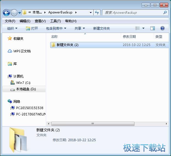Click the change view icon
Image resolution: width=171 pixels, height=156 pixels.
(x=138, y=28)
